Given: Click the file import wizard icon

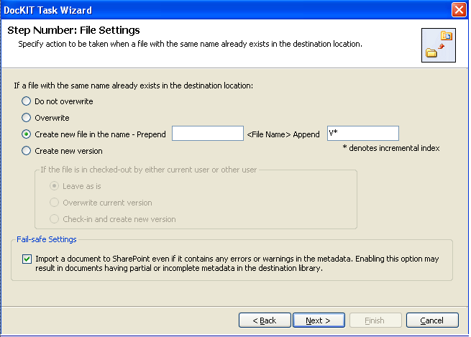Looking at the screenshot, I should click(438, 45).
